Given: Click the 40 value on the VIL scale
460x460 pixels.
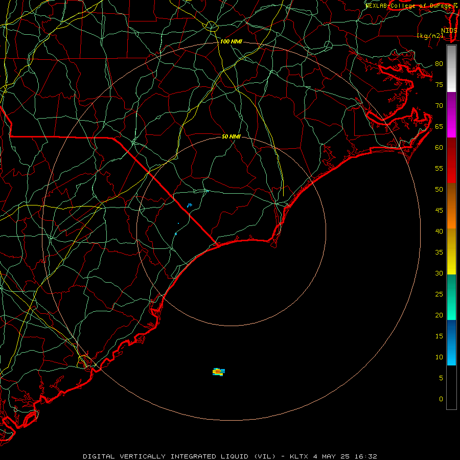Looking at the screenshot, I should (439, 232).
